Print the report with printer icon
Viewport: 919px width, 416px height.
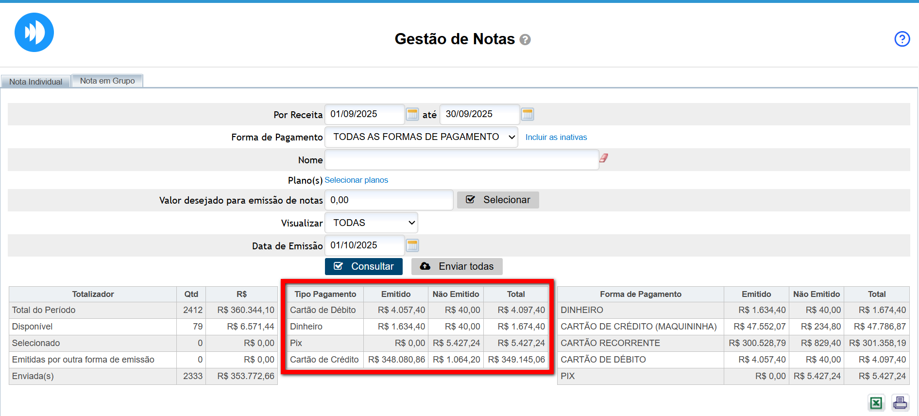pyautogui.click(x=900, y=403)
